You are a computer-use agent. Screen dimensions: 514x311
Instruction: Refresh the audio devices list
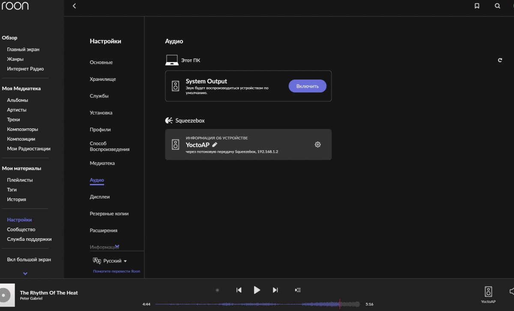point(500,60)
